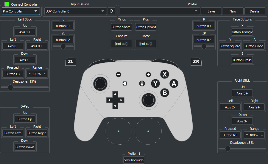Increase the Left Stick range value

click(44, 74)
